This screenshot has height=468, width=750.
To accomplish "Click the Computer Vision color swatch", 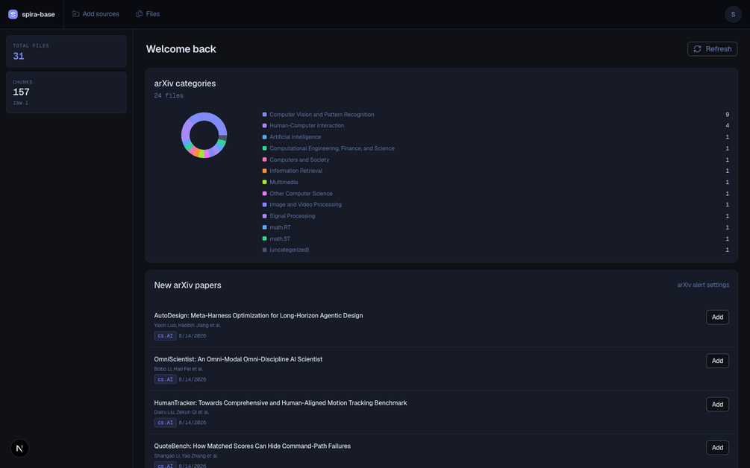I will click(264, 115).
